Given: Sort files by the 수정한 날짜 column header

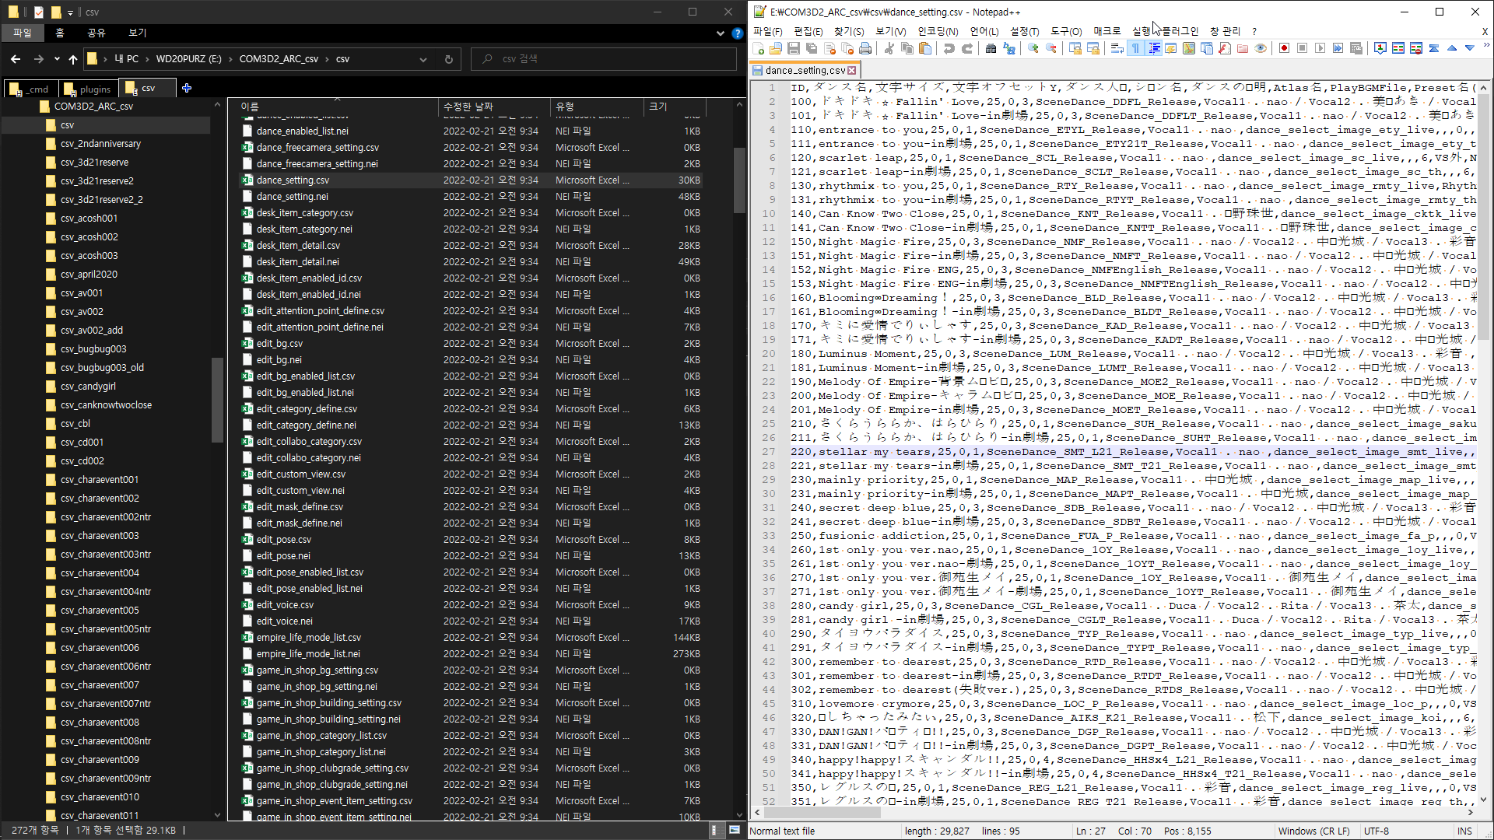Looking at the screenshot, I should coord(468,107).
